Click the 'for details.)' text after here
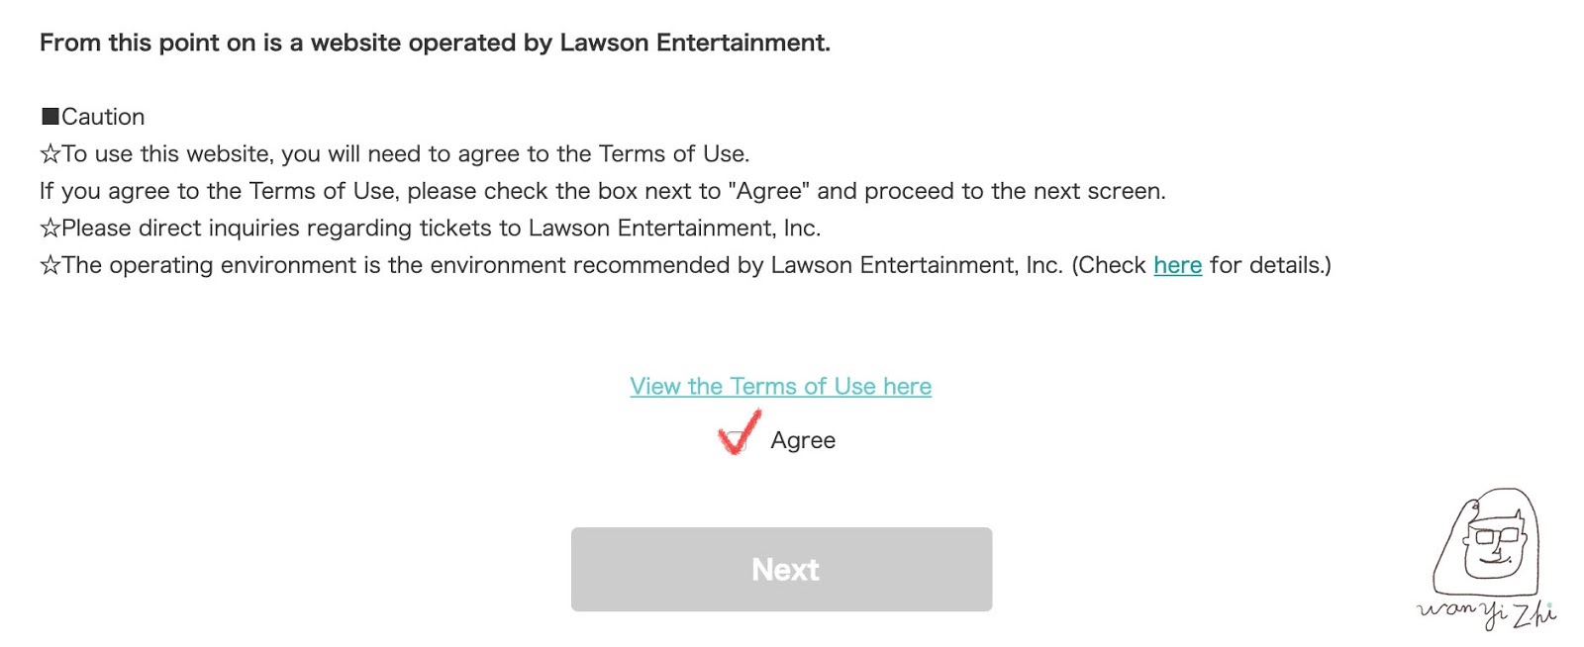 point(1270,265)
